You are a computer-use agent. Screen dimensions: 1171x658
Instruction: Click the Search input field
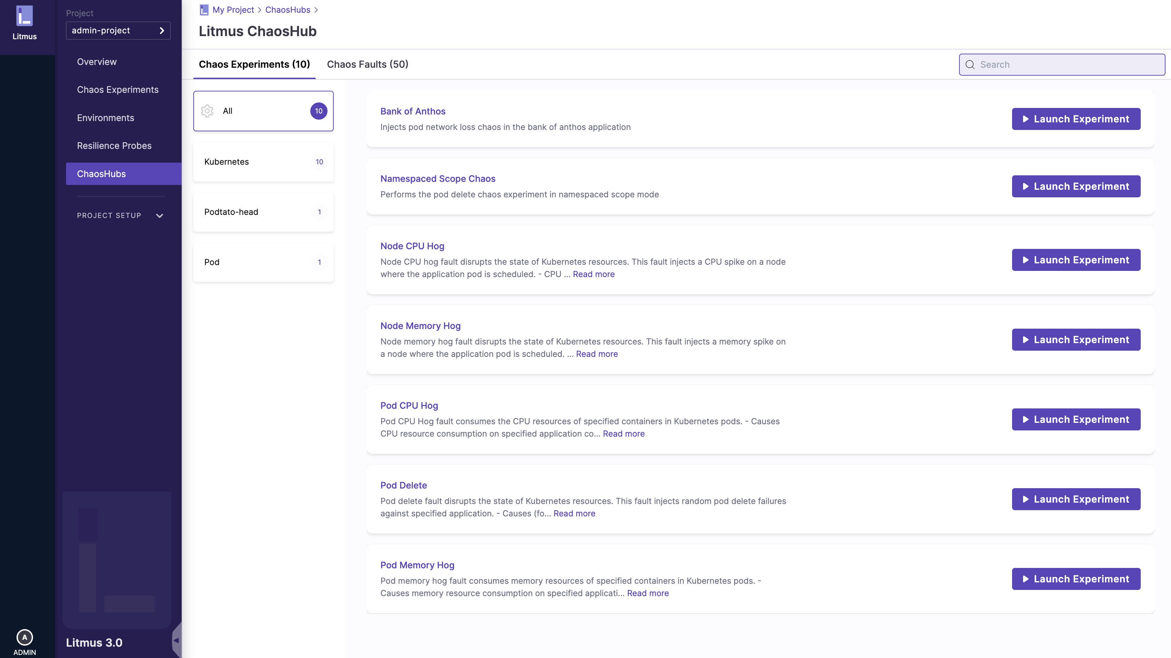pos(1068,65)
